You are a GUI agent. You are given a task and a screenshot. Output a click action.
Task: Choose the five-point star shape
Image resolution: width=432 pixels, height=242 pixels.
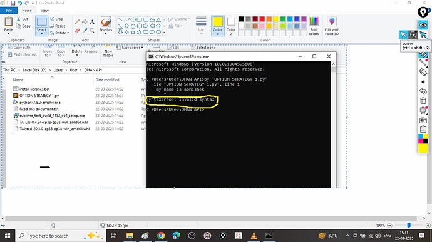tap(133, 33)
